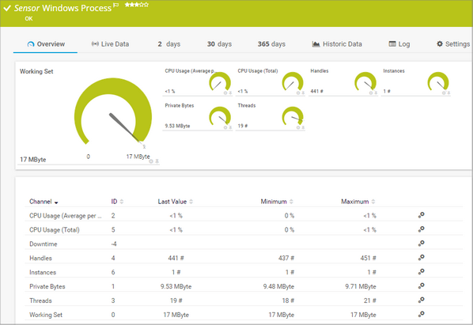This screenshot has width=473, height=325.
Task: Click the Working Set large gauge
Action: click(113, 112)
